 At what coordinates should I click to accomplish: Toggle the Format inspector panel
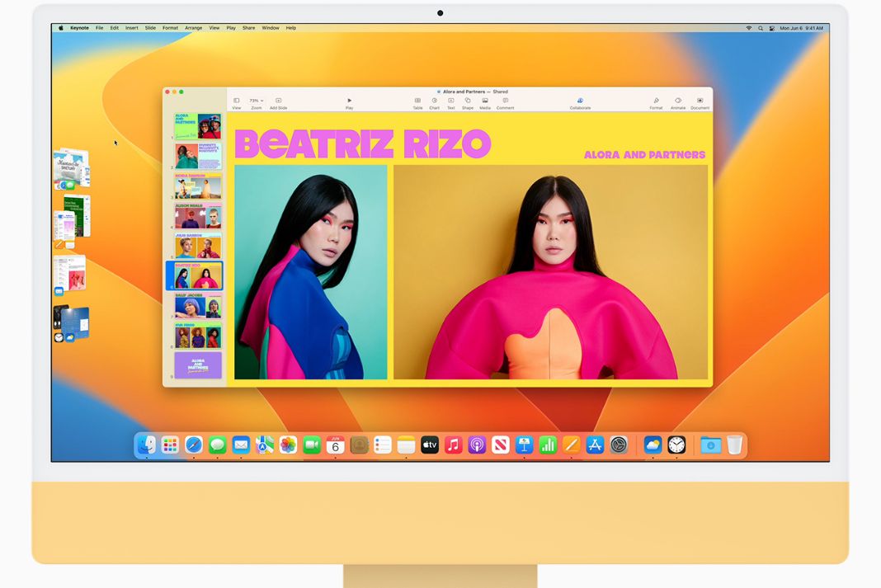(x=656, y=101)
